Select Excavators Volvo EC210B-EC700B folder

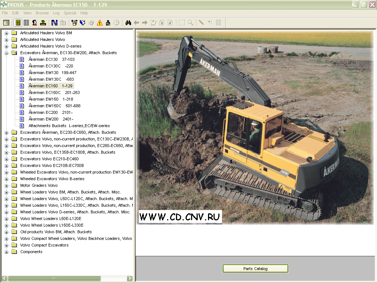tap(52, 165)
